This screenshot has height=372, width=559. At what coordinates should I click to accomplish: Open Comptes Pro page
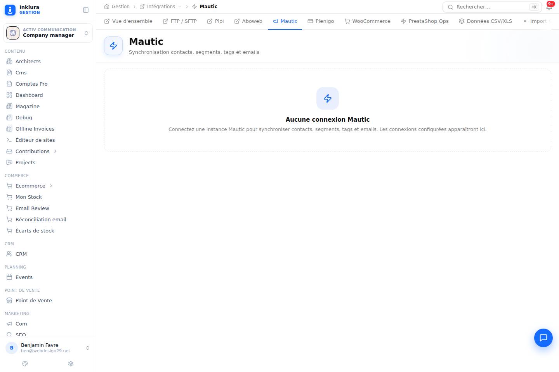tap(48, 84)
